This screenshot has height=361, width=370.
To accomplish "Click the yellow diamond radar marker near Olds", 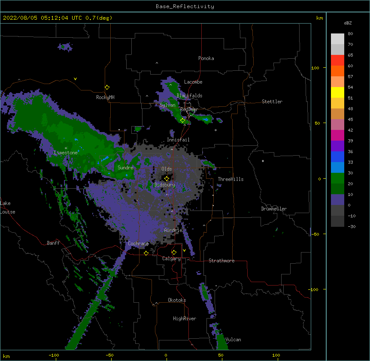I will pos(167,179).
